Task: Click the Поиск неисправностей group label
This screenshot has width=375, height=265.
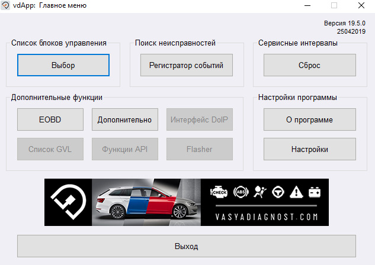Action: [x=175, y=43]
